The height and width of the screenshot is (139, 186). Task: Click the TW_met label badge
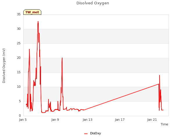click(32, 12)
